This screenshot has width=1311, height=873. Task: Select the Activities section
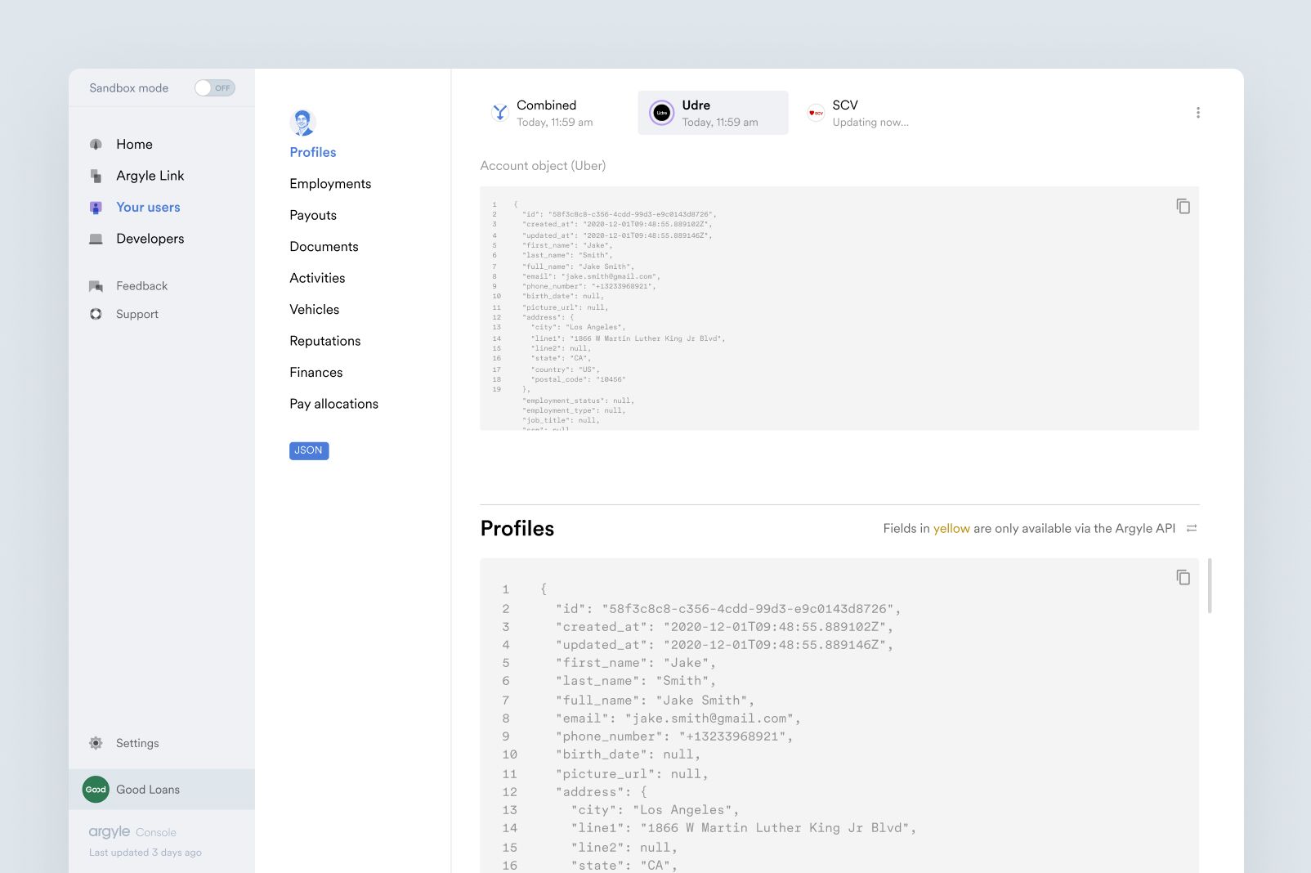317,278
